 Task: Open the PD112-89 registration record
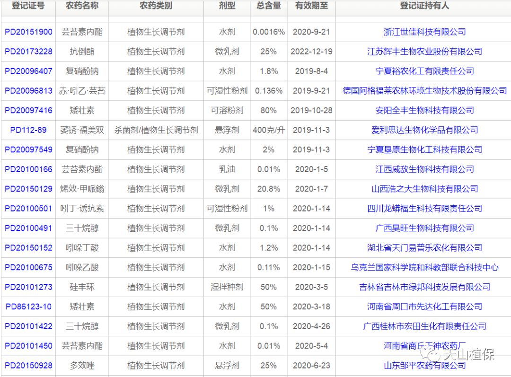28,130
